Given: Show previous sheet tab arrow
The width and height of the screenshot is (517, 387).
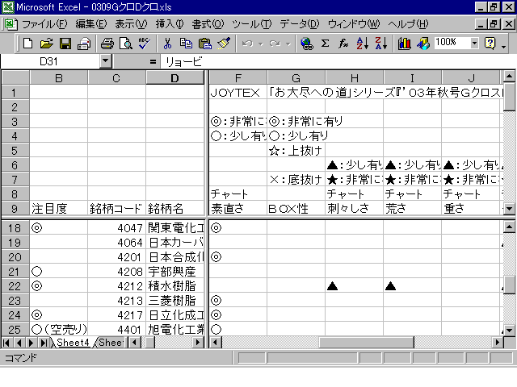Looking at the screenshot, I should (x=19, y=343).
